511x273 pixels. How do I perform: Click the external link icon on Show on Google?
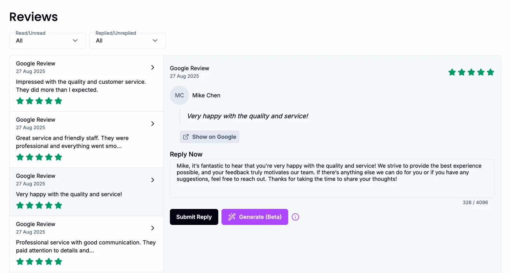[x=186, y=137]
